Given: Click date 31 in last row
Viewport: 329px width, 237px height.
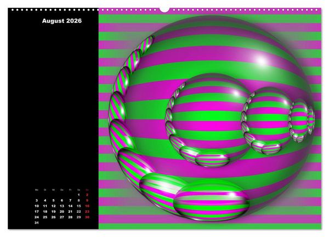Looking at the screenshot, I should (x=37, y=223).
